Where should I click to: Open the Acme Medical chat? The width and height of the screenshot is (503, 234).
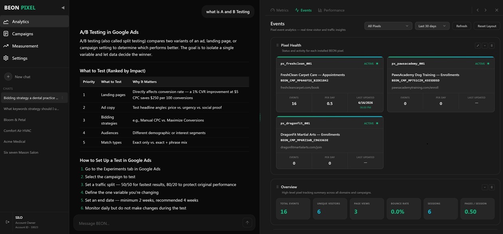click(x=14, y=141)
